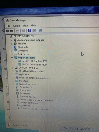Open the Action menu
The width and height of the screenshot is (99, 132).
click(16, 26)
